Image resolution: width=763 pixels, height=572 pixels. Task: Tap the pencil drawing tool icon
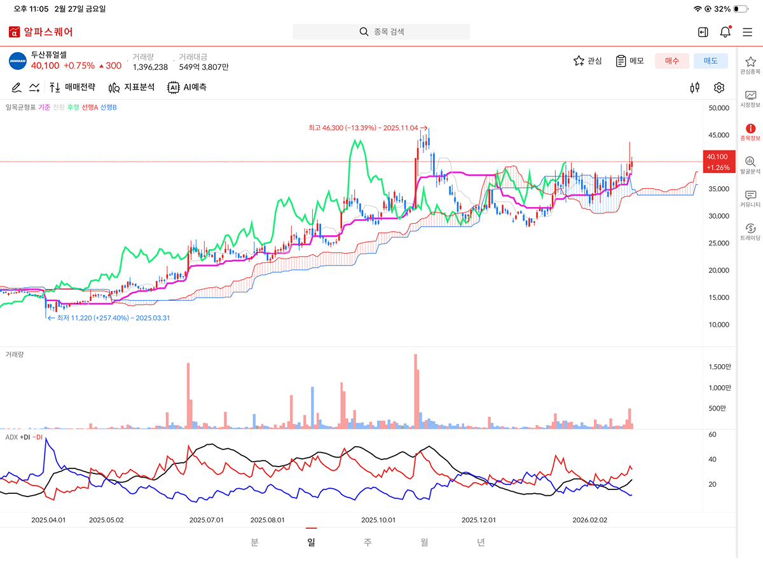click(17, 88)
